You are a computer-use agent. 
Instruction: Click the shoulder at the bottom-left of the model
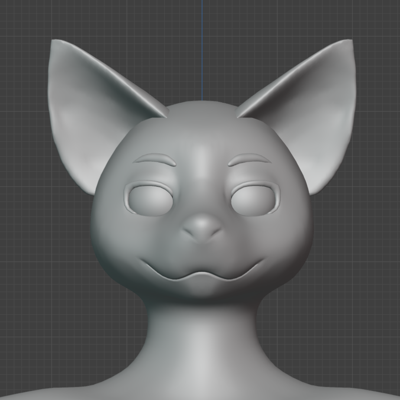65,390
